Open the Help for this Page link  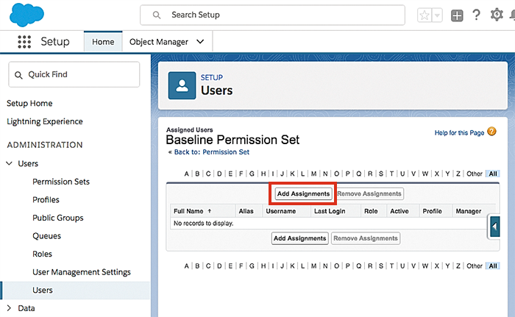click(460, 132)
